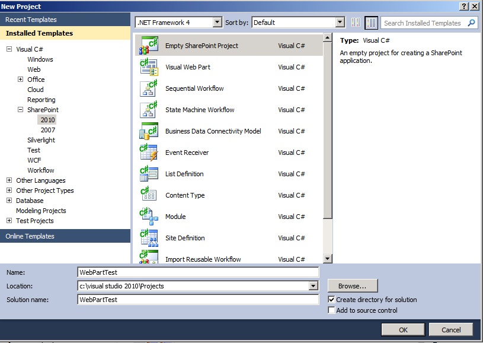
Task: Expand the Test Projects node
Action: [x=9, y=221]
